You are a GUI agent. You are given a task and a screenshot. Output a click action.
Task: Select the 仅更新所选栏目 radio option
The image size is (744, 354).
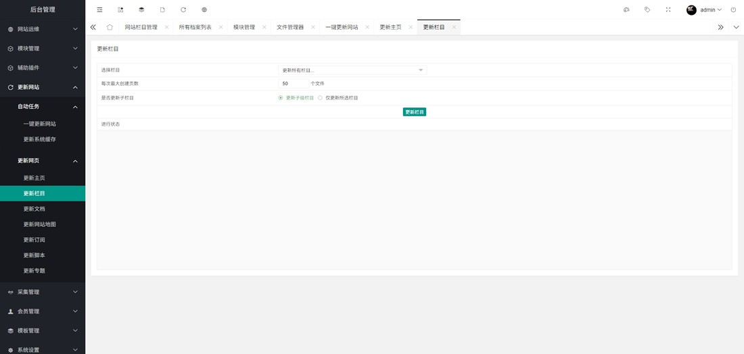pos(321,98)
